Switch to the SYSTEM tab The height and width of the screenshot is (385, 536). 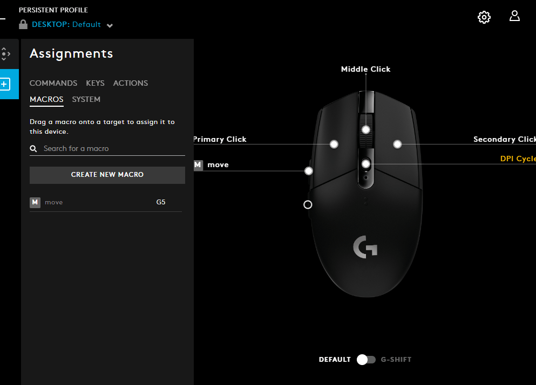pyautogui.click(x=86, y=99)
